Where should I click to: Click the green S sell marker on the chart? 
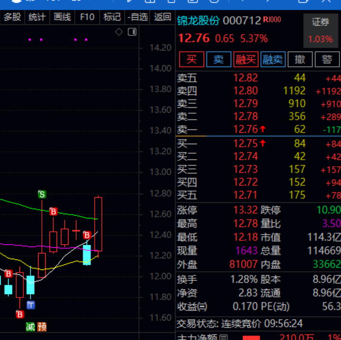coord(42,194)
